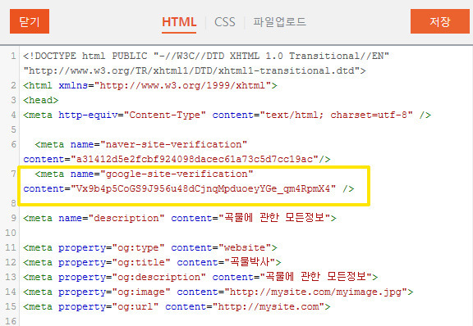Click line number 16 in gutter
Image resolution: width=473 pixels, height=326 pixels.
(x=11, y=321)
